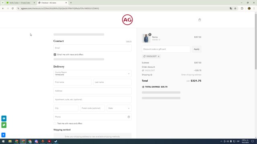
Task: Click the green chat extension widget
Action: [x=4, y=125]
